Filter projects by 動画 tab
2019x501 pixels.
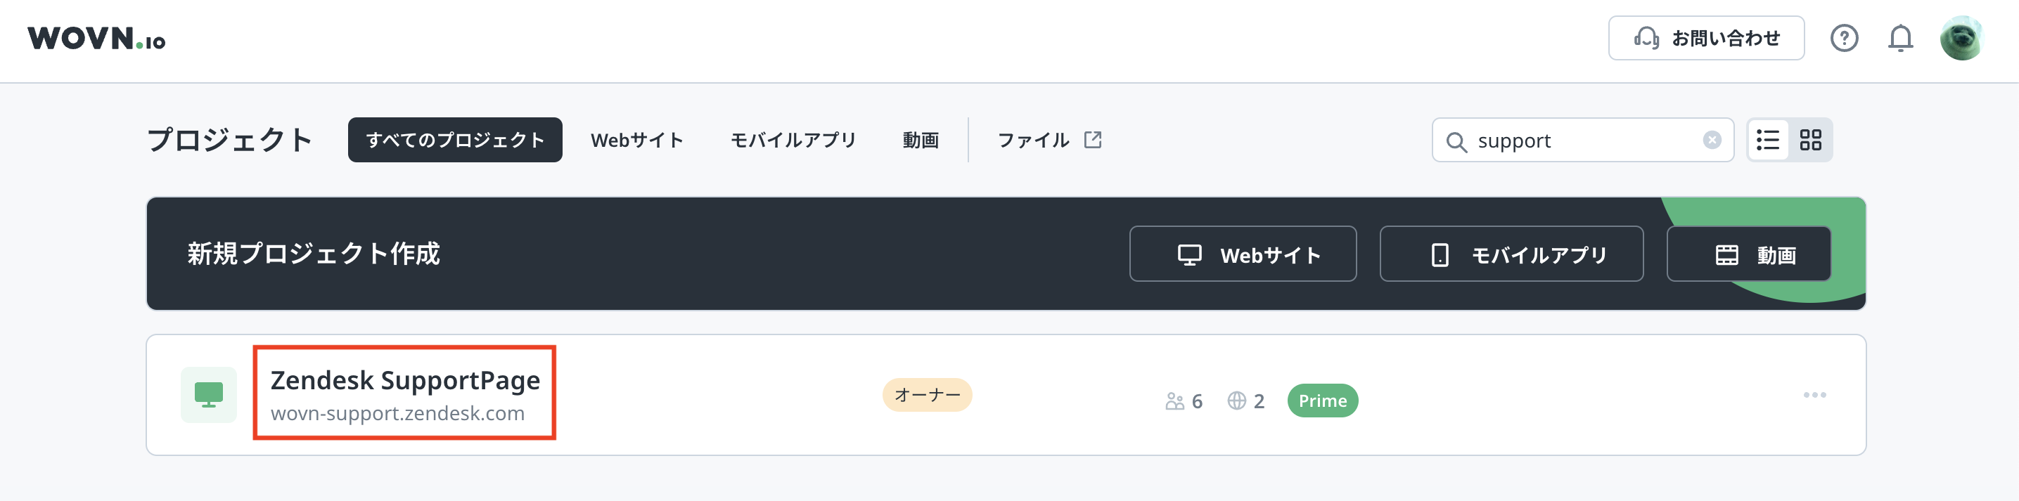(x=920, y=140)
